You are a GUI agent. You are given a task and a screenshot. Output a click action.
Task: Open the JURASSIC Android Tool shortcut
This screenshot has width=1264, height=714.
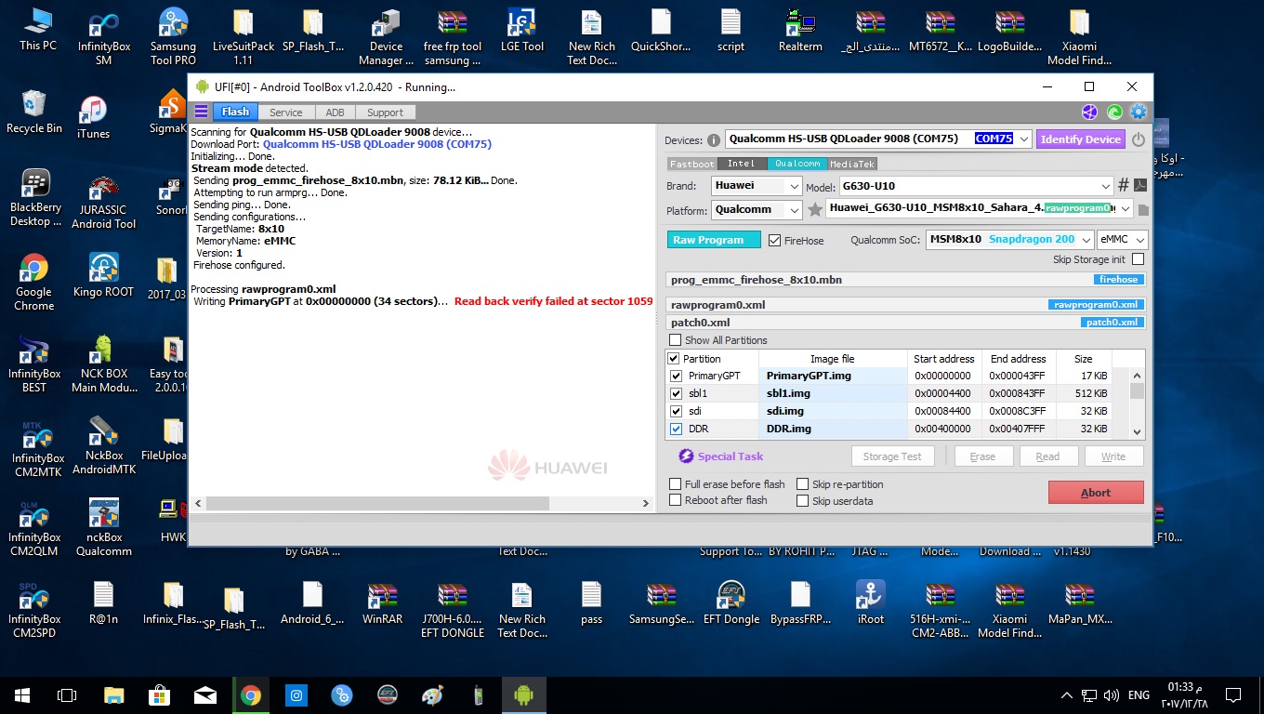coord(103,201)
